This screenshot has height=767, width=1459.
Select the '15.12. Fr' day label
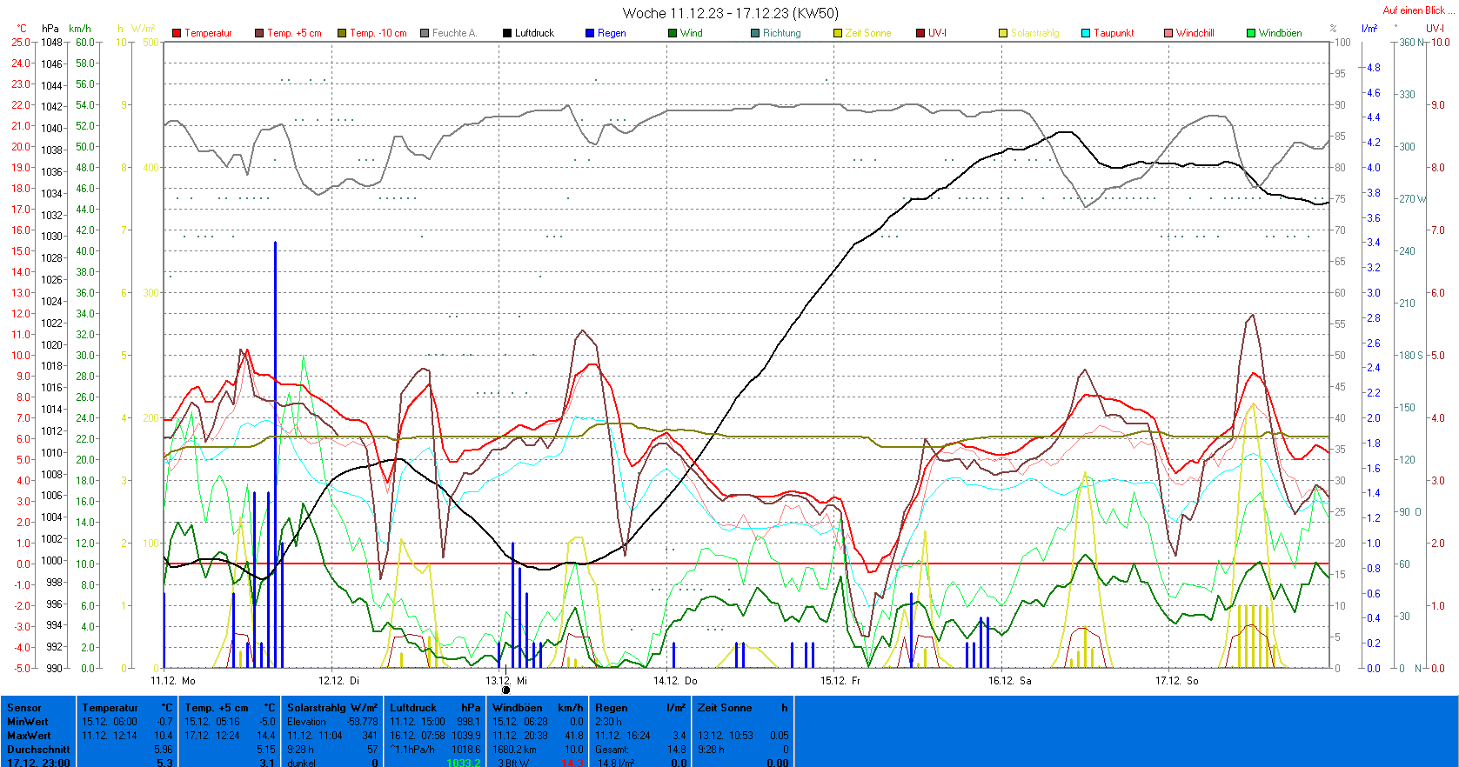tap(840, 681)
